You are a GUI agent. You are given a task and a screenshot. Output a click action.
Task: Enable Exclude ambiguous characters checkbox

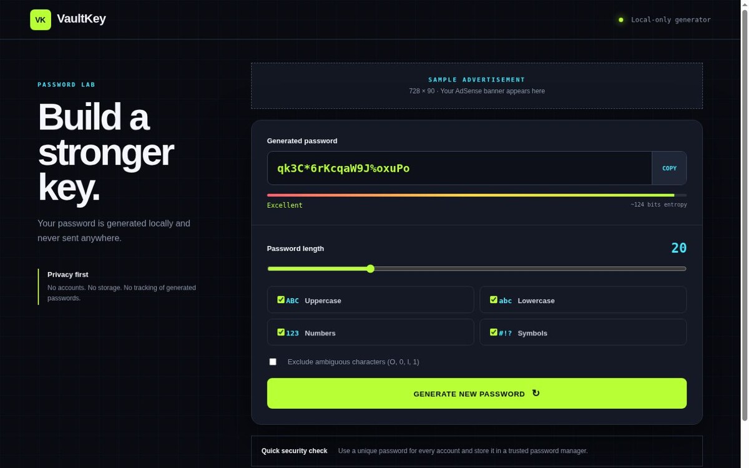(273, 362)
